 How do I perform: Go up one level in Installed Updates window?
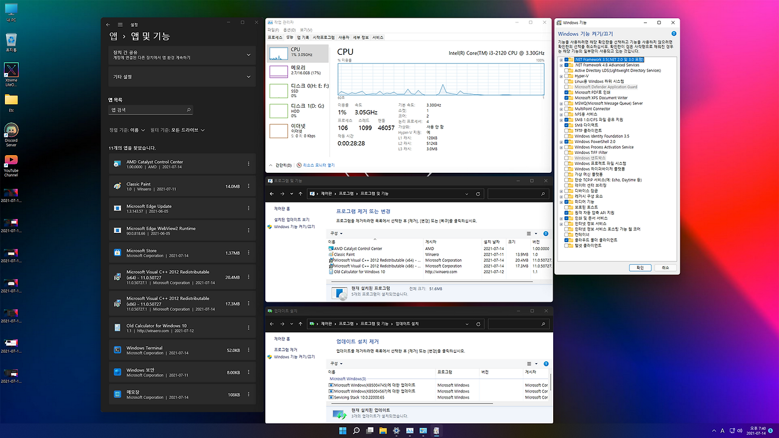point(301,324)
